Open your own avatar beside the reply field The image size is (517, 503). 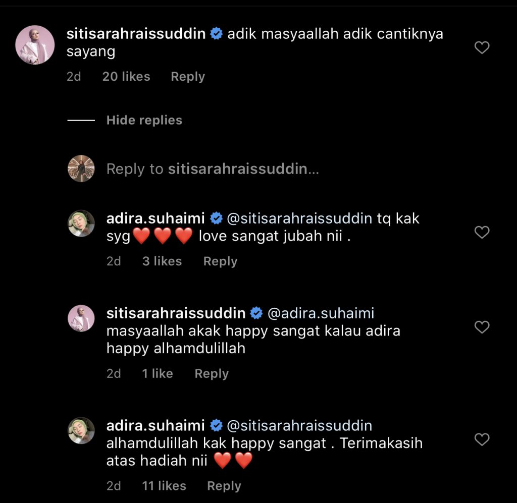pos(81,169)
